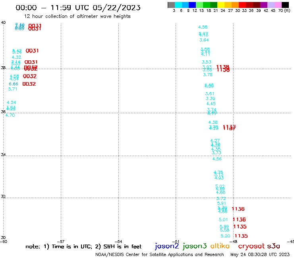Image resolution: width=294 pixels, height=258 pixels.
Task: Click the title '00:00 – 11:59 UTC 05/22/2023'
Action: [78, 8]
